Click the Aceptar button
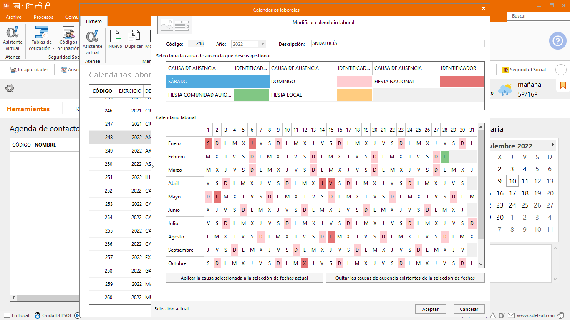This screenshot has height=320, width=570. click(431, 309)
